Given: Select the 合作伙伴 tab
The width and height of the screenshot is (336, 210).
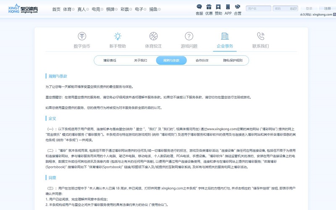Looking at the screenshot, I should [202, 60].
